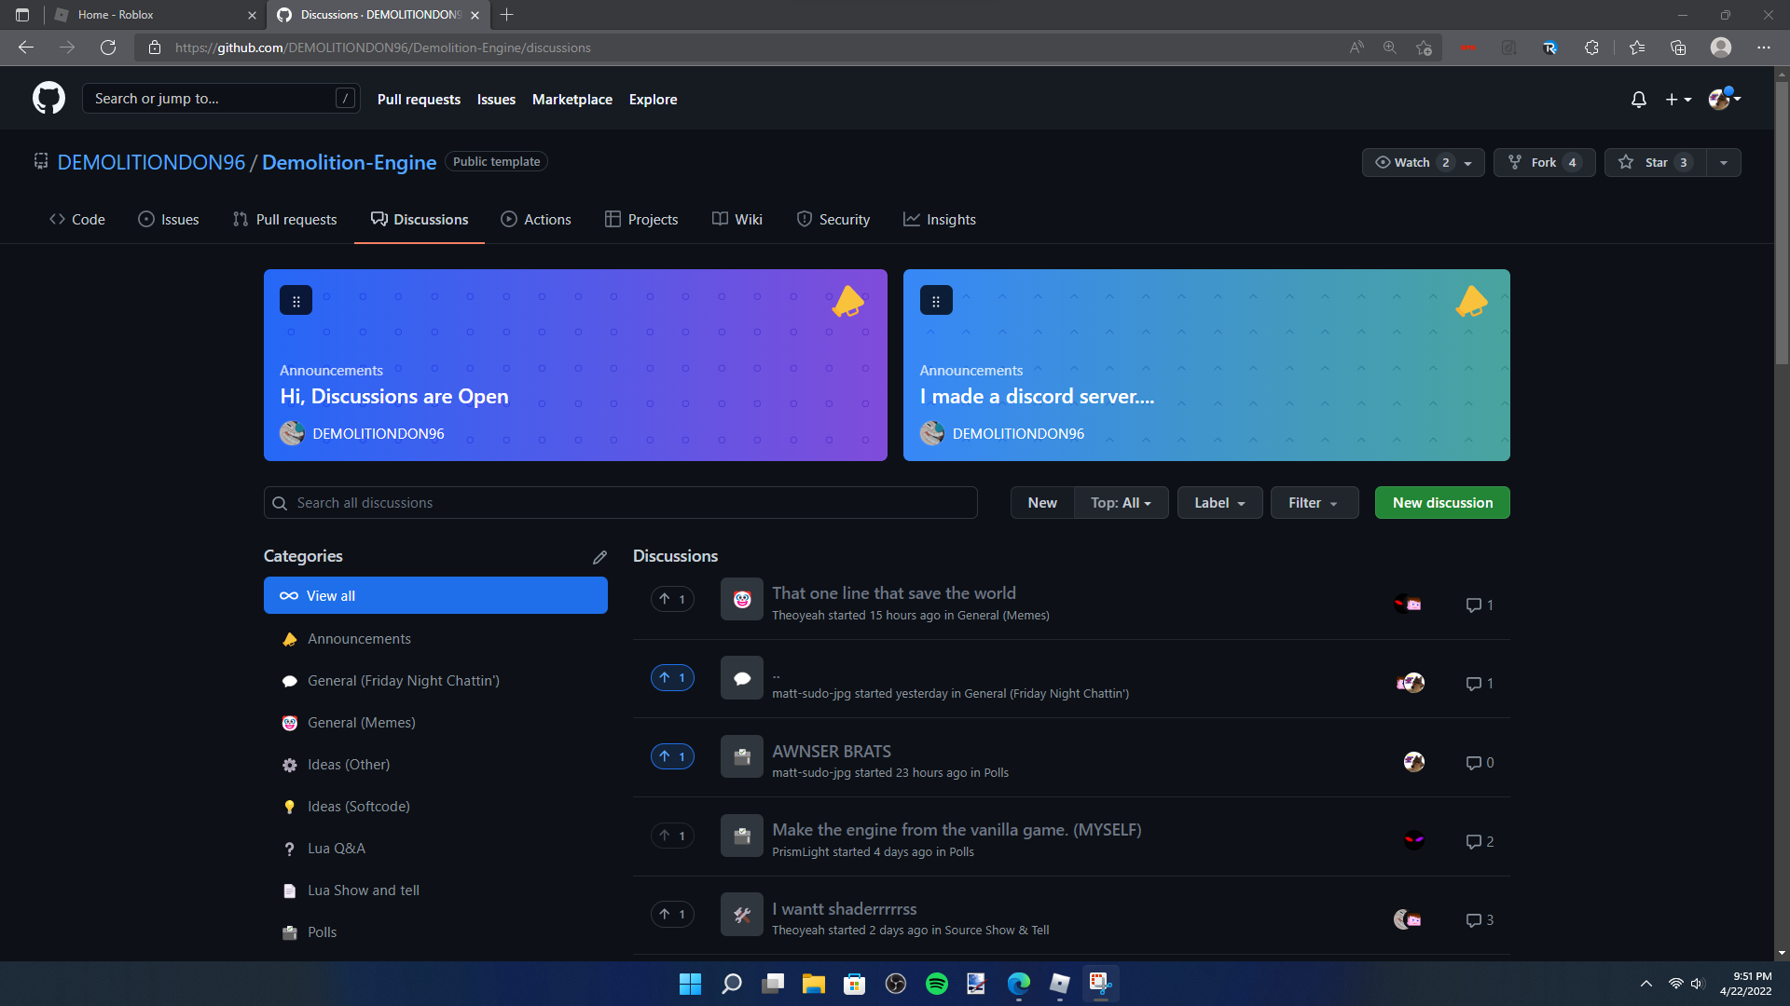This screenshot has height=1006, width=1790.
Task: Expand the Watch options dropdown arrow
Action: click(1468, 163)
